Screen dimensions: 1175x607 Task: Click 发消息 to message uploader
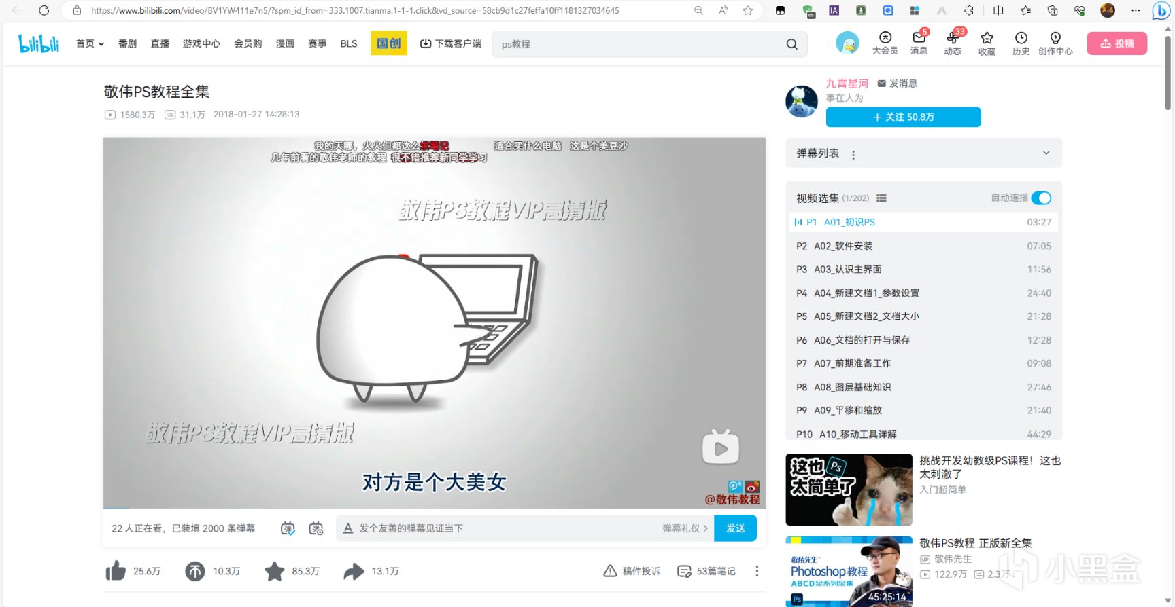point(898,84)
